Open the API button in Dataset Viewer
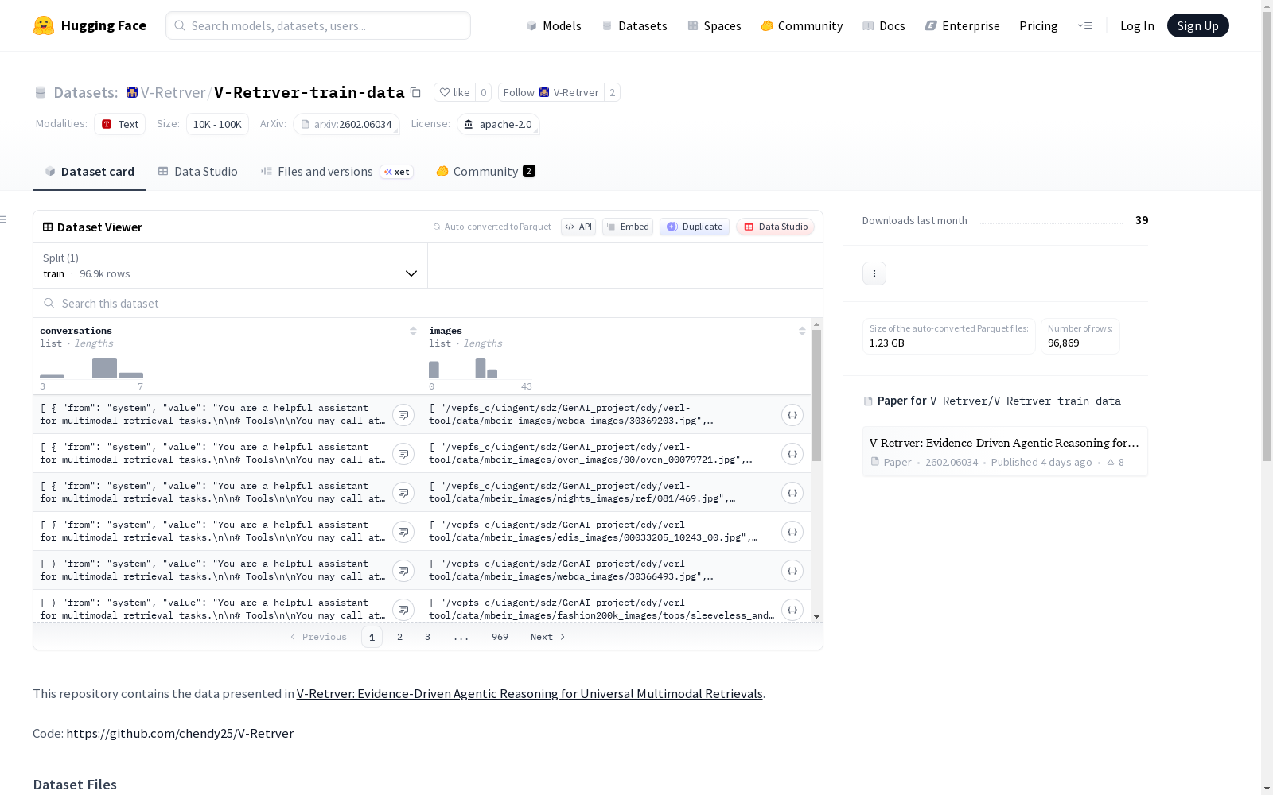The image size is (1273, 795). (x=578, y=227)
